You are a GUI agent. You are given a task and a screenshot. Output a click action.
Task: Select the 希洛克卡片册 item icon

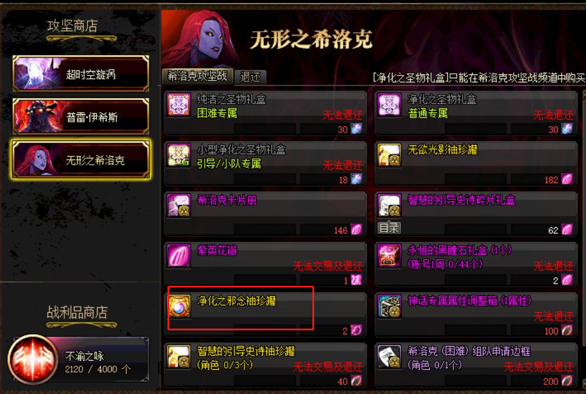point(179,206)
